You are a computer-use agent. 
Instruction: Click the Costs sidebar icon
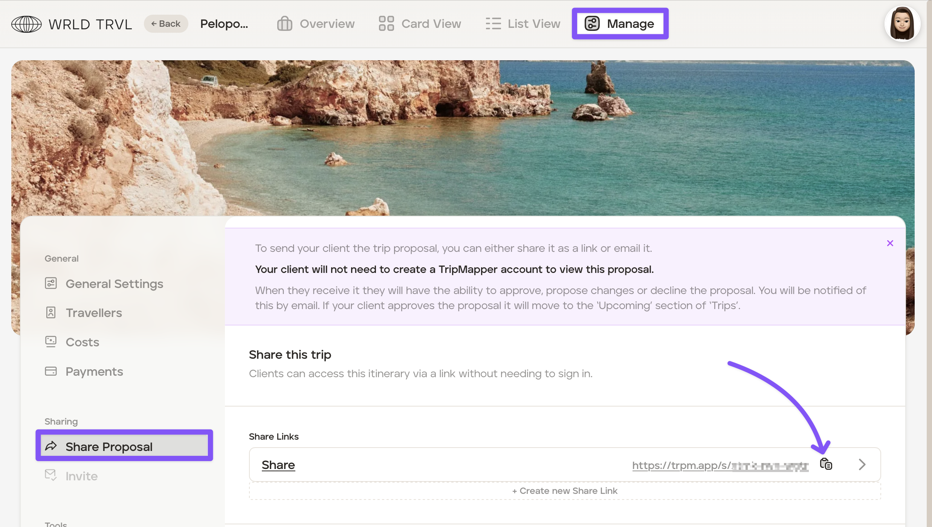(51, 342)
